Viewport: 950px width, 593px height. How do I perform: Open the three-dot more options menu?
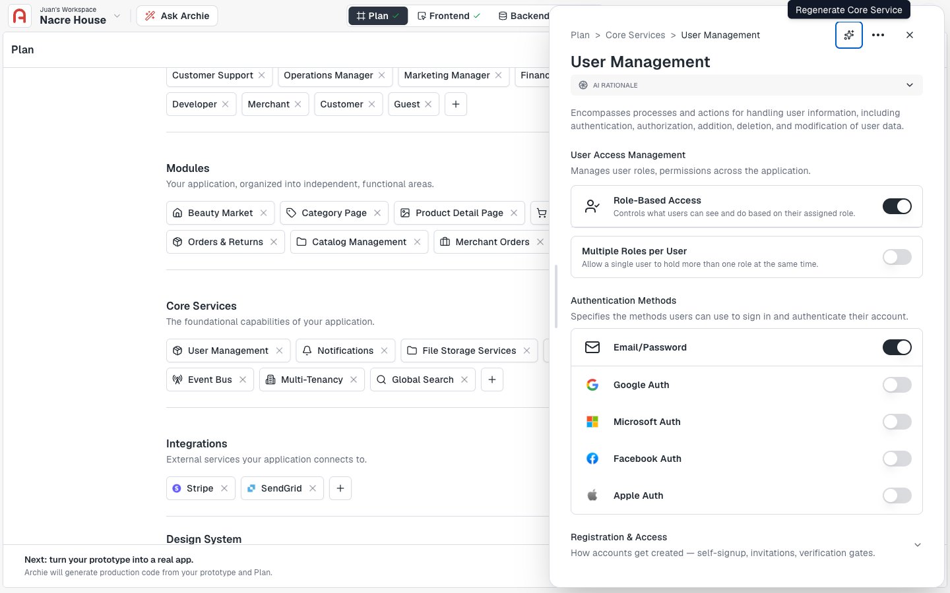[x=878, y=35]
